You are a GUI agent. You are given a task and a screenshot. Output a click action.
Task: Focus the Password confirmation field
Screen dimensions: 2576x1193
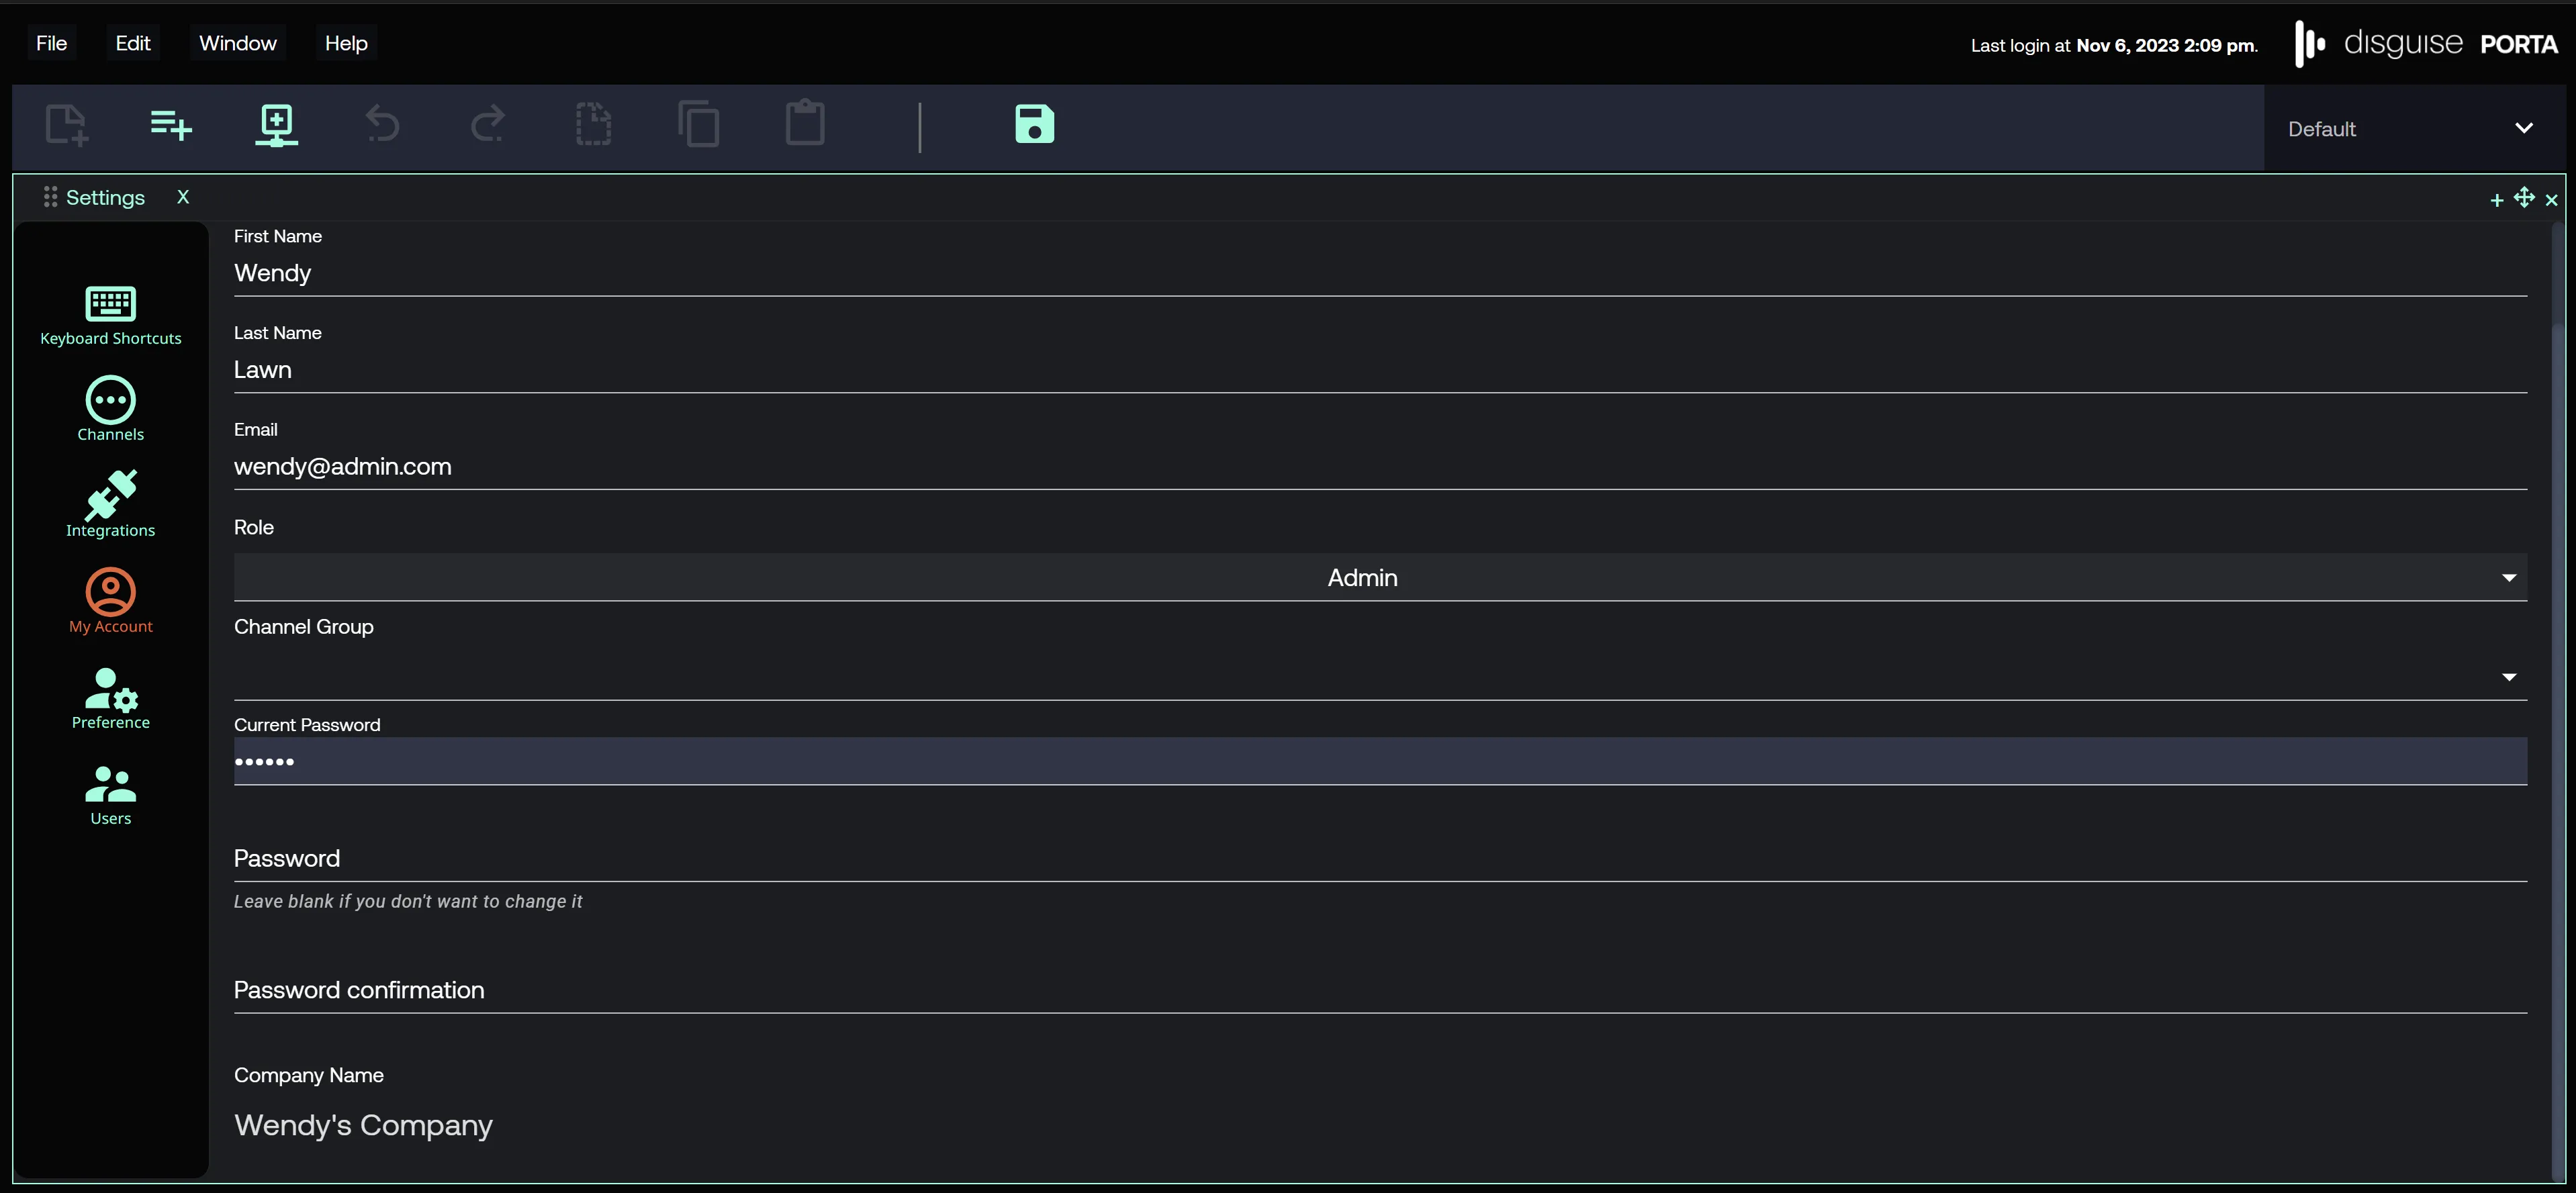click(x=1379, y=990)
